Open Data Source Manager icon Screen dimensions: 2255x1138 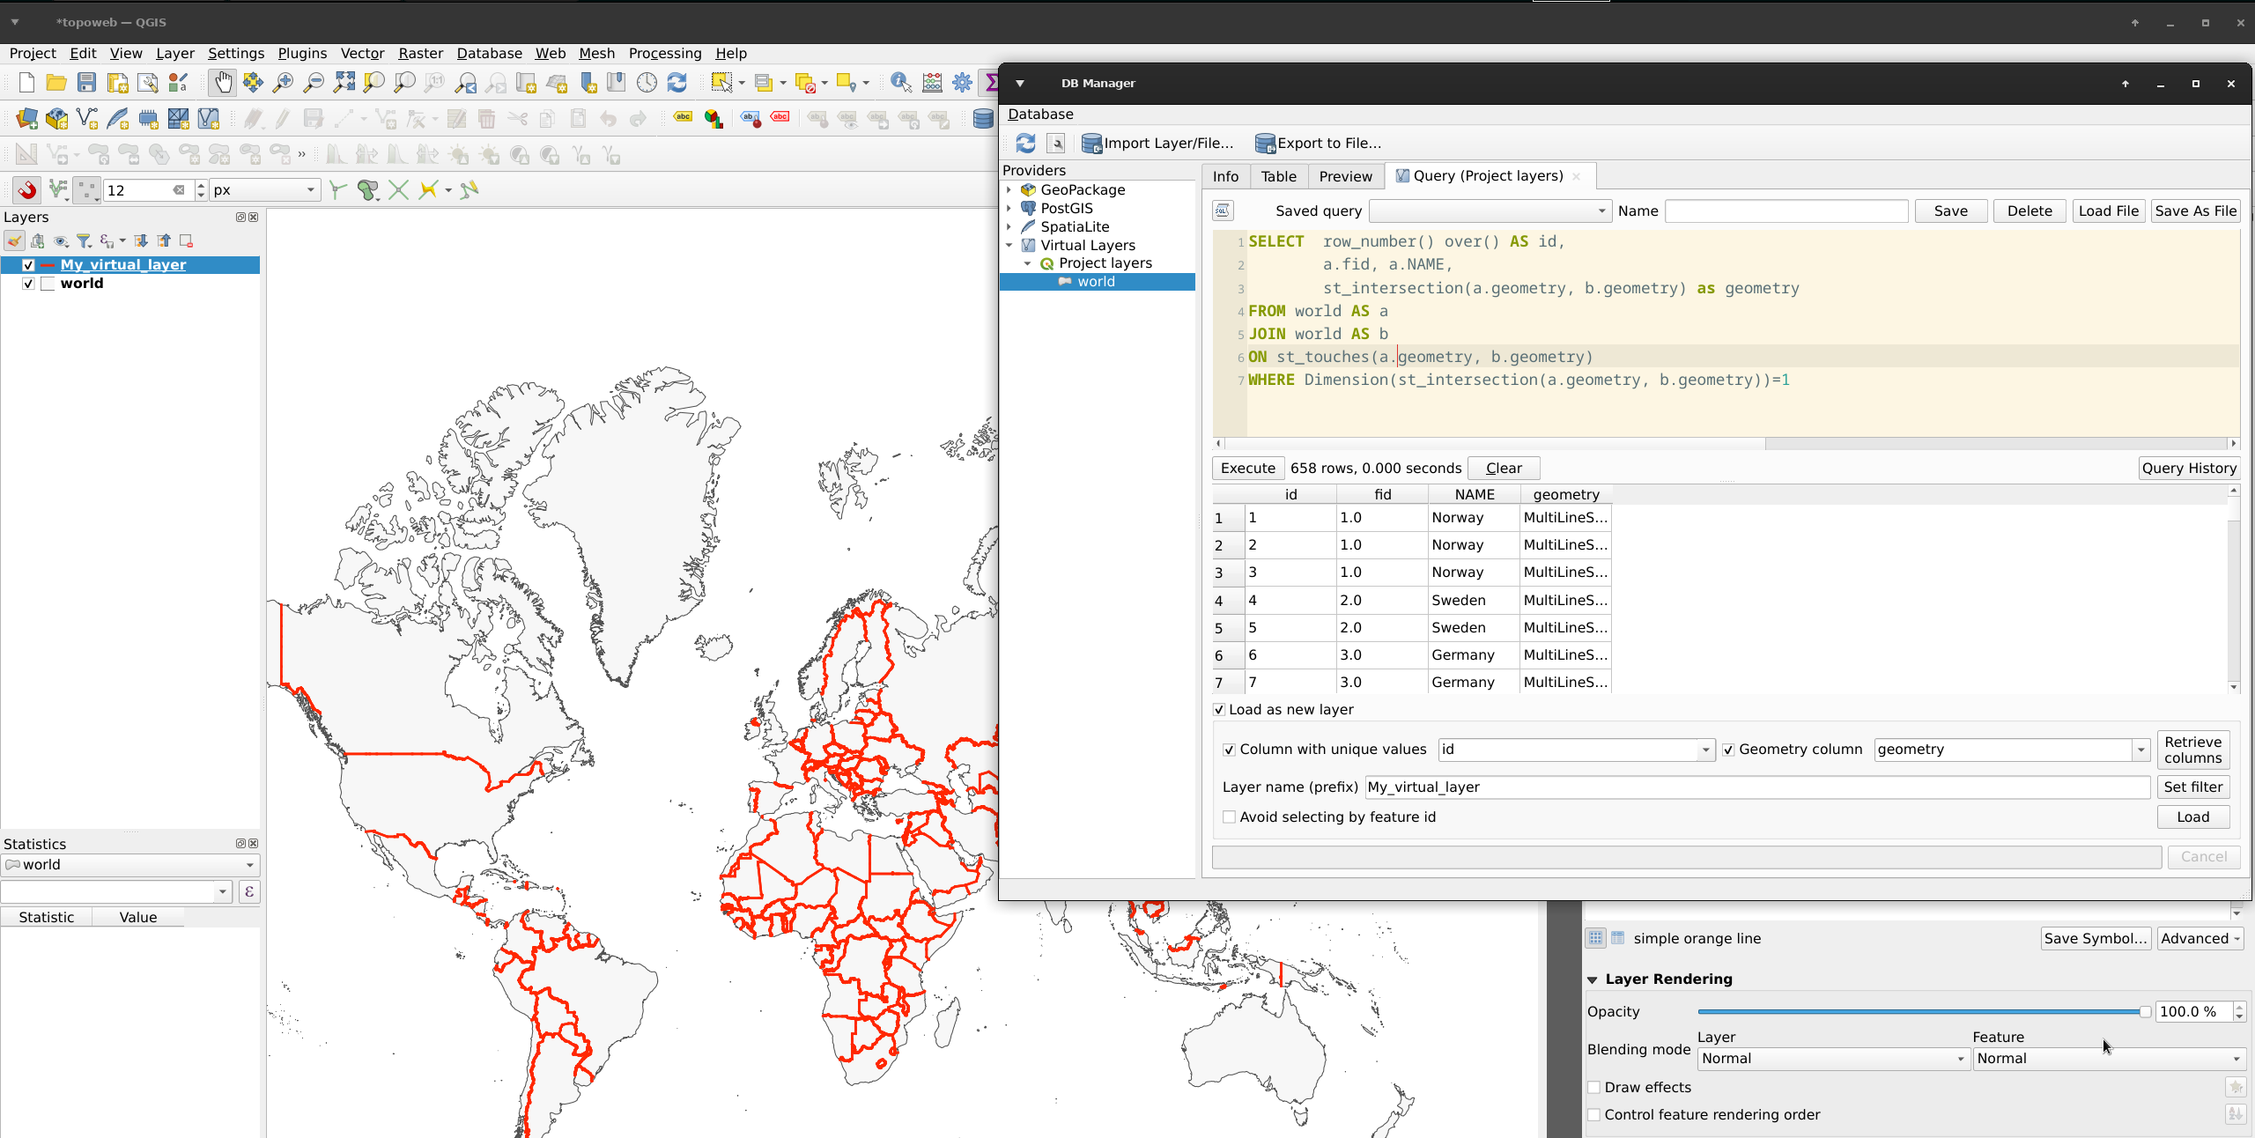[26, 118]
